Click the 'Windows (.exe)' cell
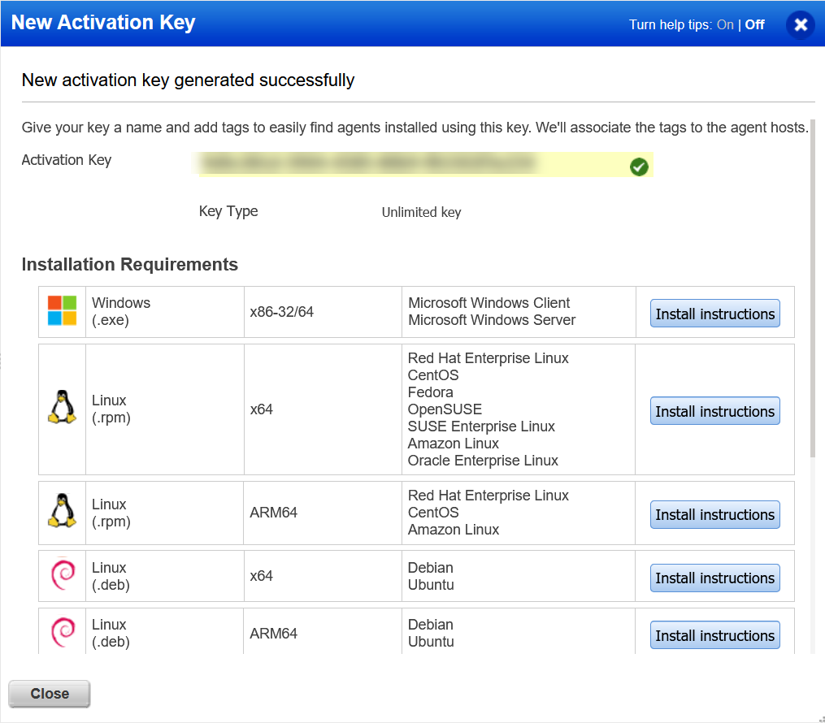The height and width of the screenshot is (723, 825). point(165,312)
